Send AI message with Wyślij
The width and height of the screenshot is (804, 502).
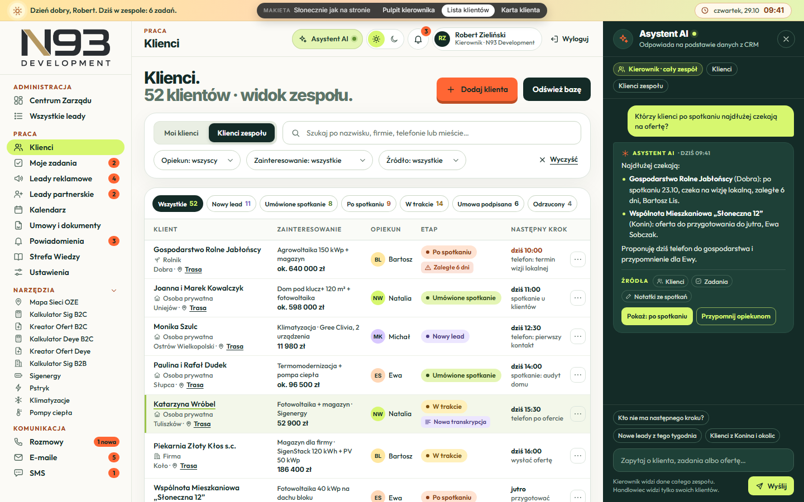(x=771, y=486)
